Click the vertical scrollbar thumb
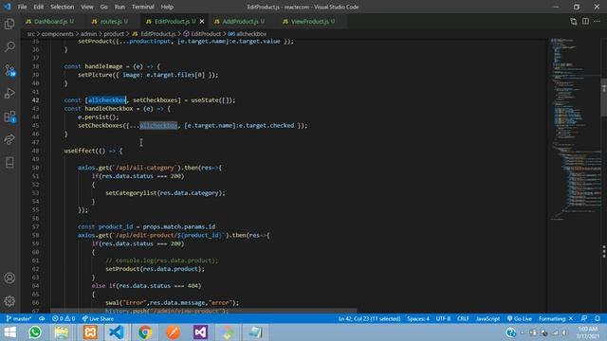This screenshot has height=341, width=607. pyautogui.click(x=603, y=97)
